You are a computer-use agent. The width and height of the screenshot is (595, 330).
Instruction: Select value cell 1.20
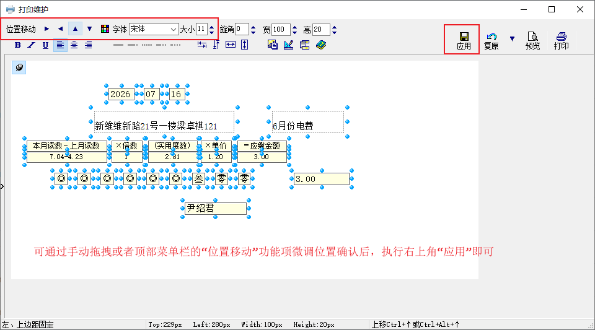pos(216,157)
